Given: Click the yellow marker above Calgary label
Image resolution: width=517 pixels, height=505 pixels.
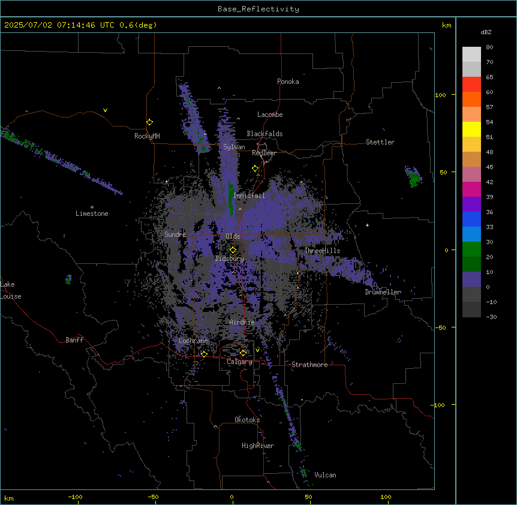Looking at the screenshot, I should click(x=243, y=353).
